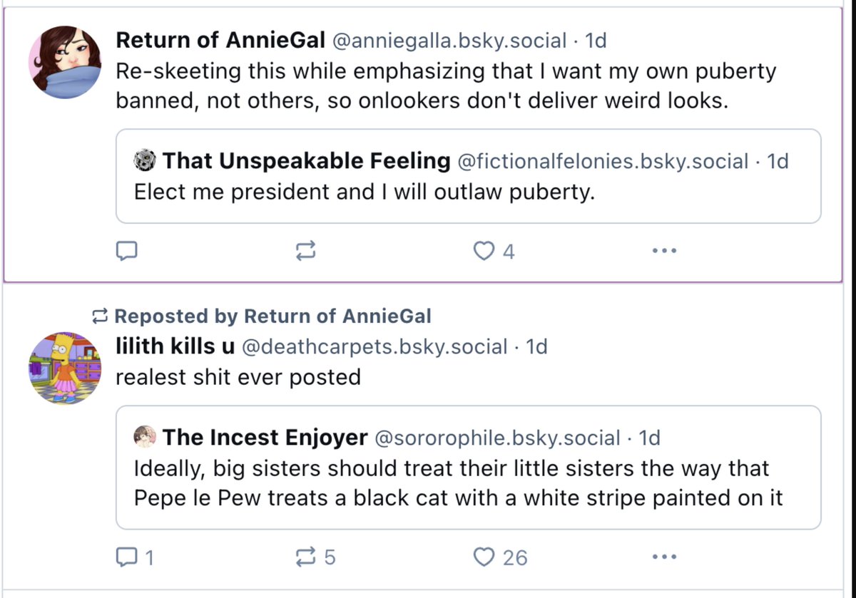Click "Reposted by Return of AnnieGal" label

tap(272, 316)
